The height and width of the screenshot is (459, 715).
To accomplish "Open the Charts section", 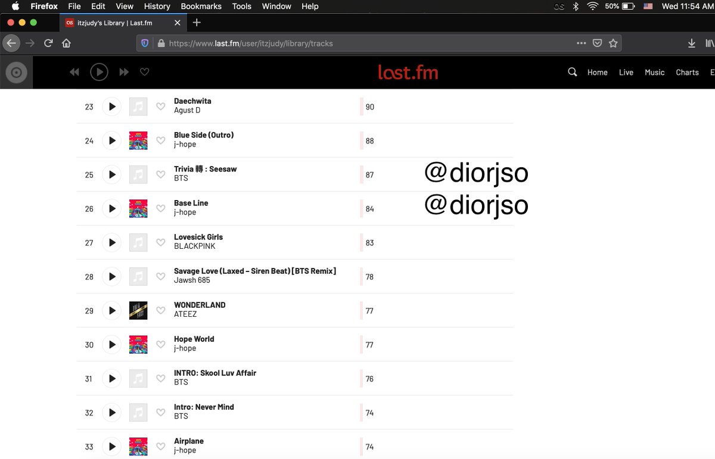I will 687,73.
